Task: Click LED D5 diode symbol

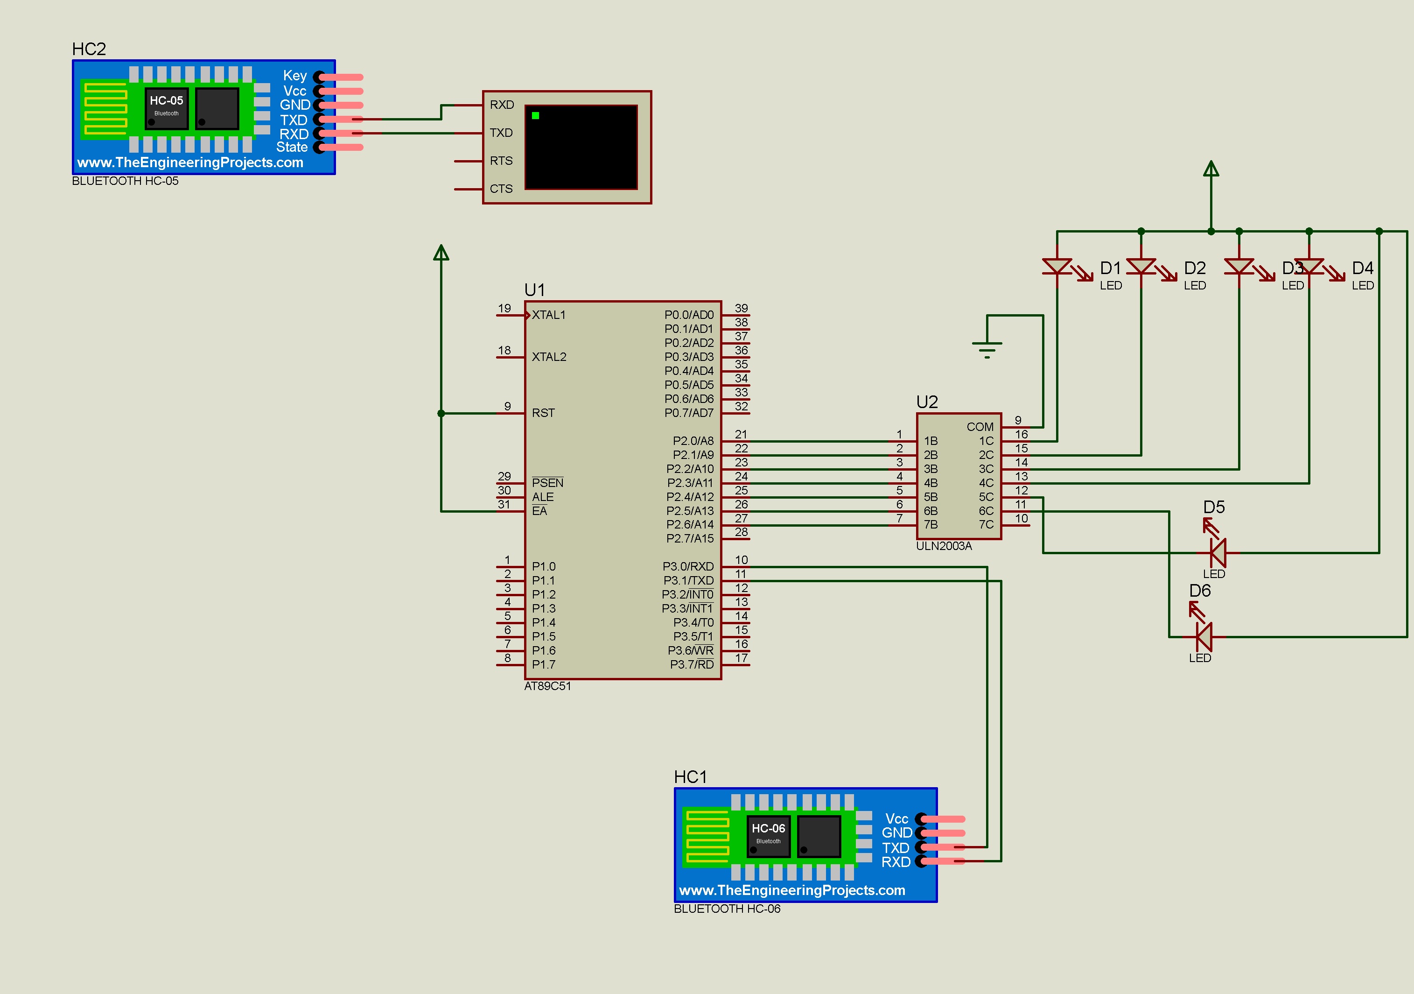Action: point(1217,552)
